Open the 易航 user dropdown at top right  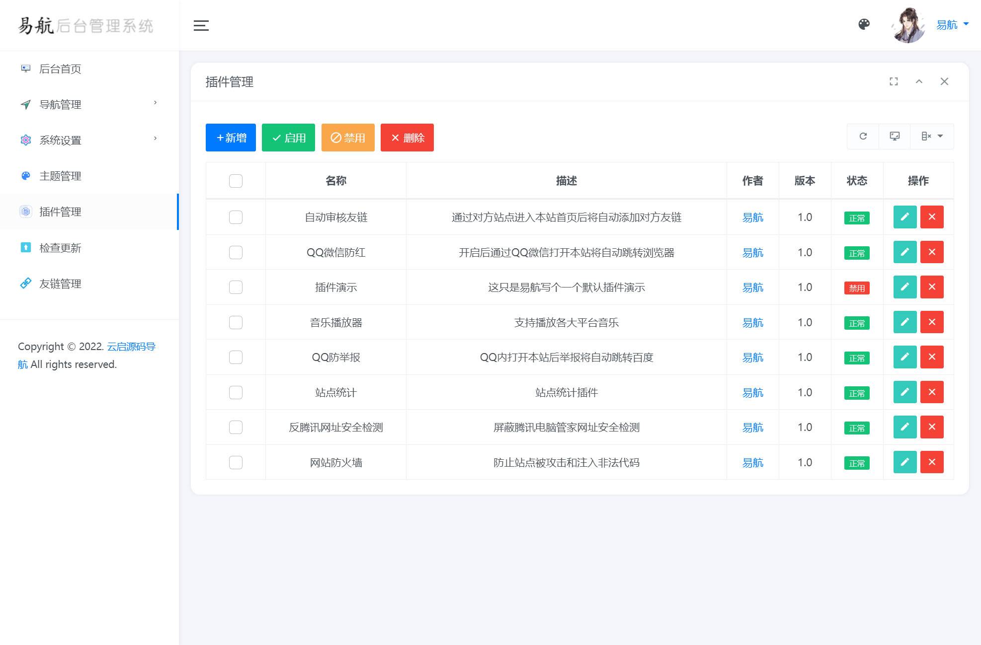pos(950,24)
